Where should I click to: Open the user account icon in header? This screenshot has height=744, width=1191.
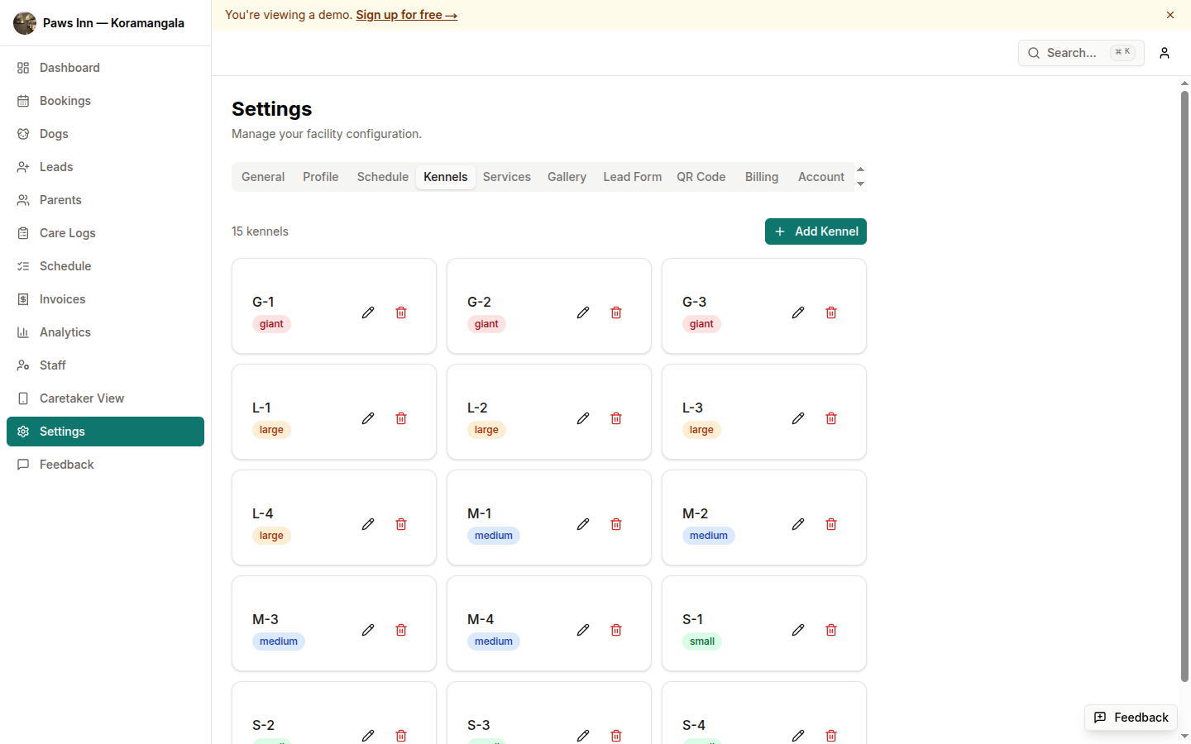click(1165, 53)
